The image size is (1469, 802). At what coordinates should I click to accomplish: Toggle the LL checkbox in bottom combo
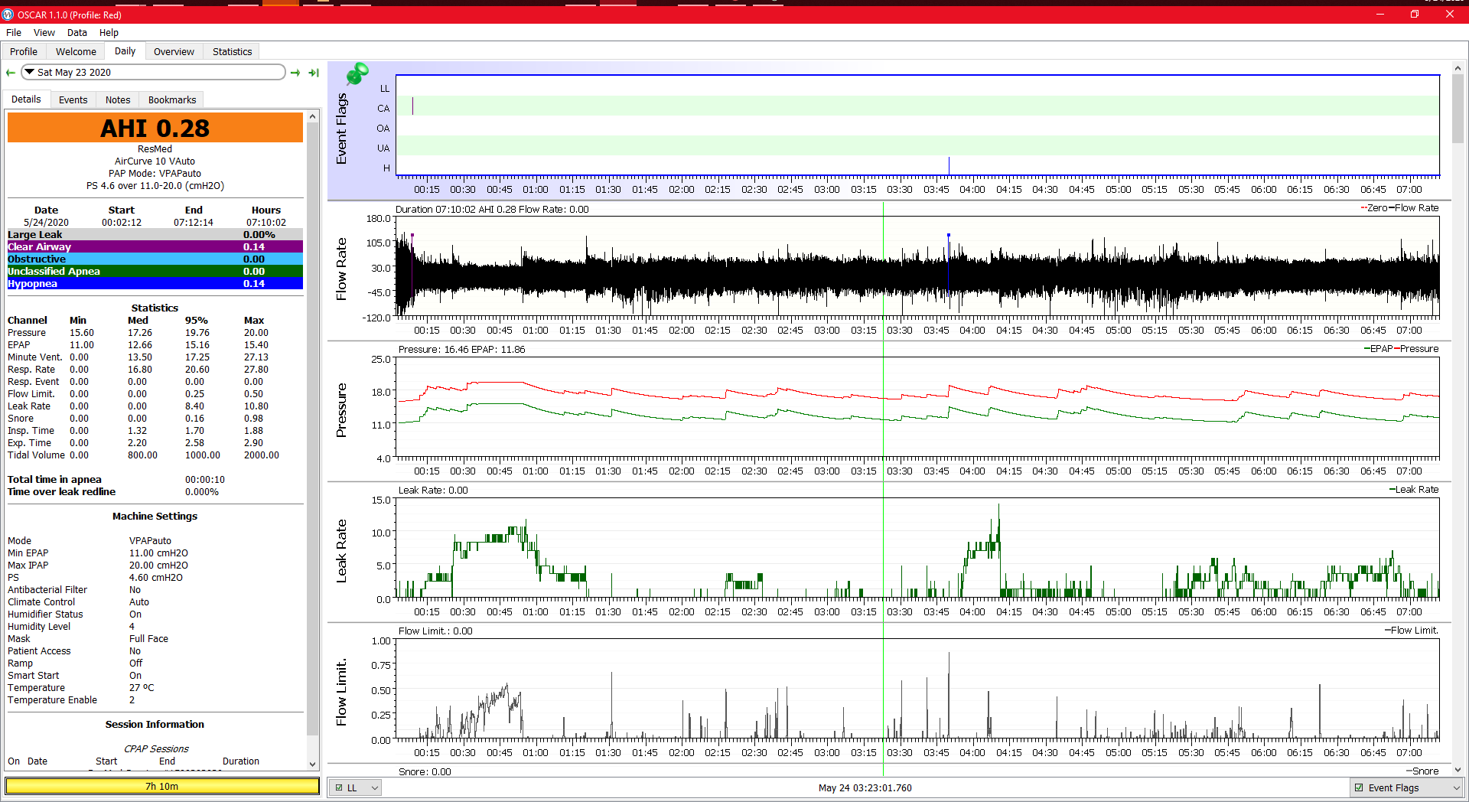pos(339,787)
